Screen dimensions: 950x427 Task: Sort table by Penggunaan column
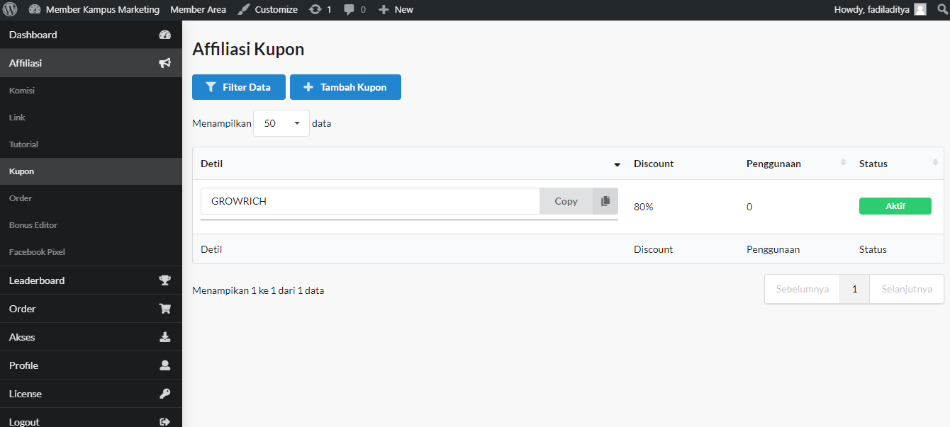tap(843, 164)
